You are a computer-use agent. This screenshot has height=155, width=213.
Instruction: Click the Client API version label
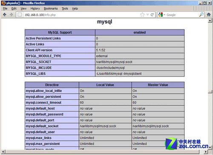point(39,50)
